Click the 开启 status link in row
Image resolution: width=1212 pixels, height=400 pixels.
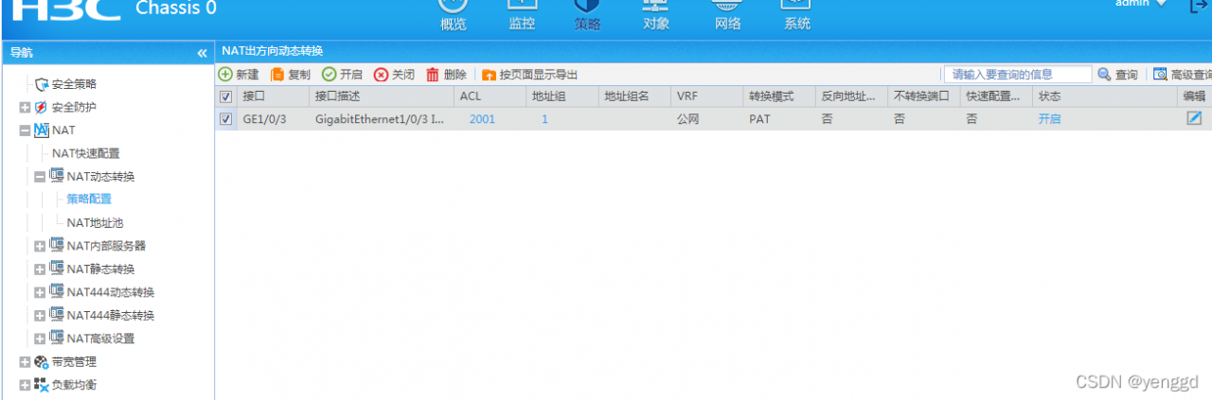coord(1049,119)
